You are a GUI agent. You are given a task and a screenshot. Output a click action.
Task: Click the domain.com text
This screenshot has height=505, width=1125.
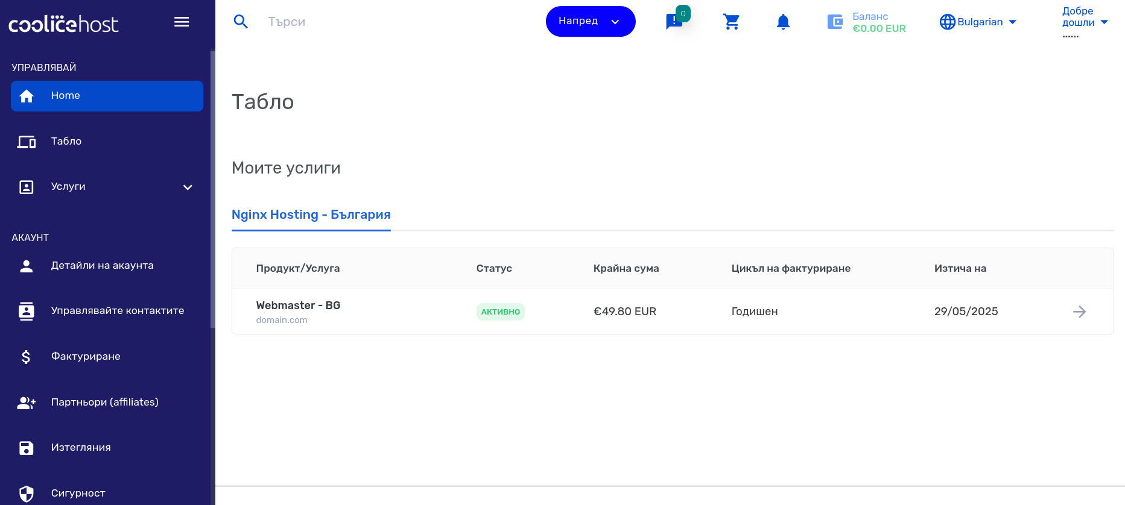[282, 320]
